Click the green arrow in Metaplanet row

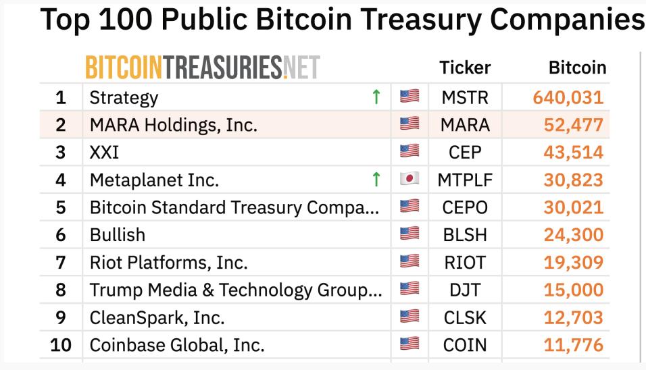click(x=376, y=180)
